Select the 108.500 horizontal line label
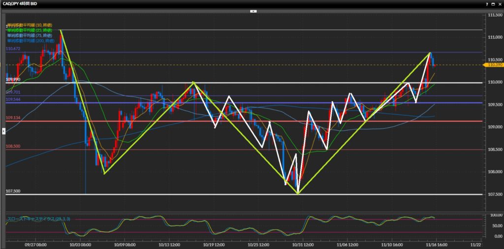This screenshot has height=249, width=504. click(13, 146)
